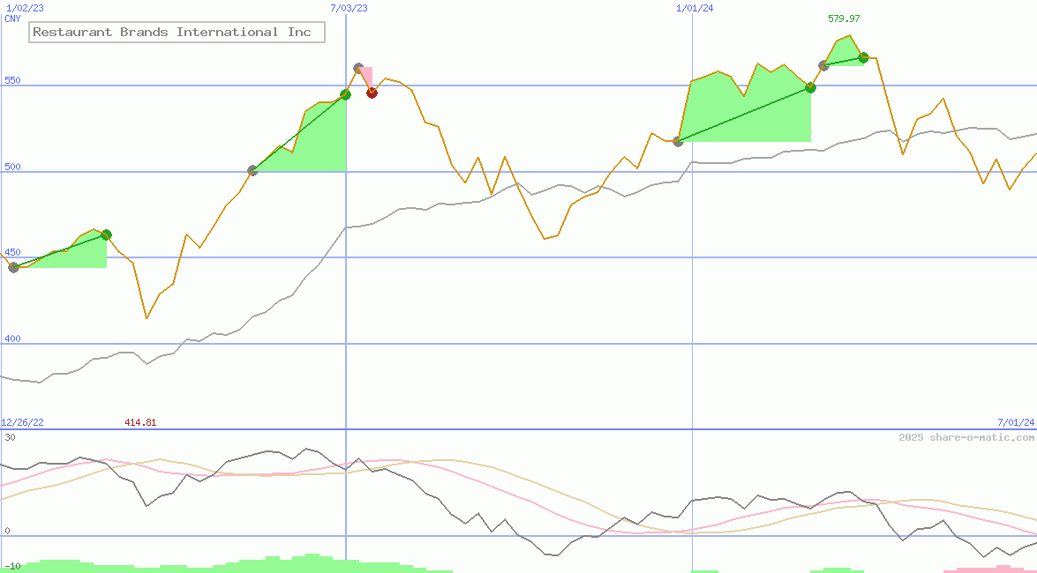The height and width of the screenshot is (573, 1037).
Task: Select the green buy marker at 579.97 peak
Action: (862, 58)
